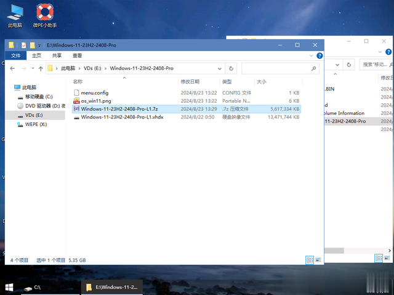Click the vhdx disk image icon
Viewport: 394px width, 295px height.
pos(76,117)
